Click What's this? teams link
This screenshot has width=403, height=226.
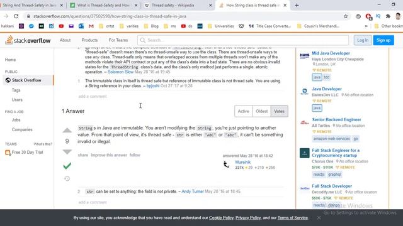pyautogui.click(x=43, y=144)
